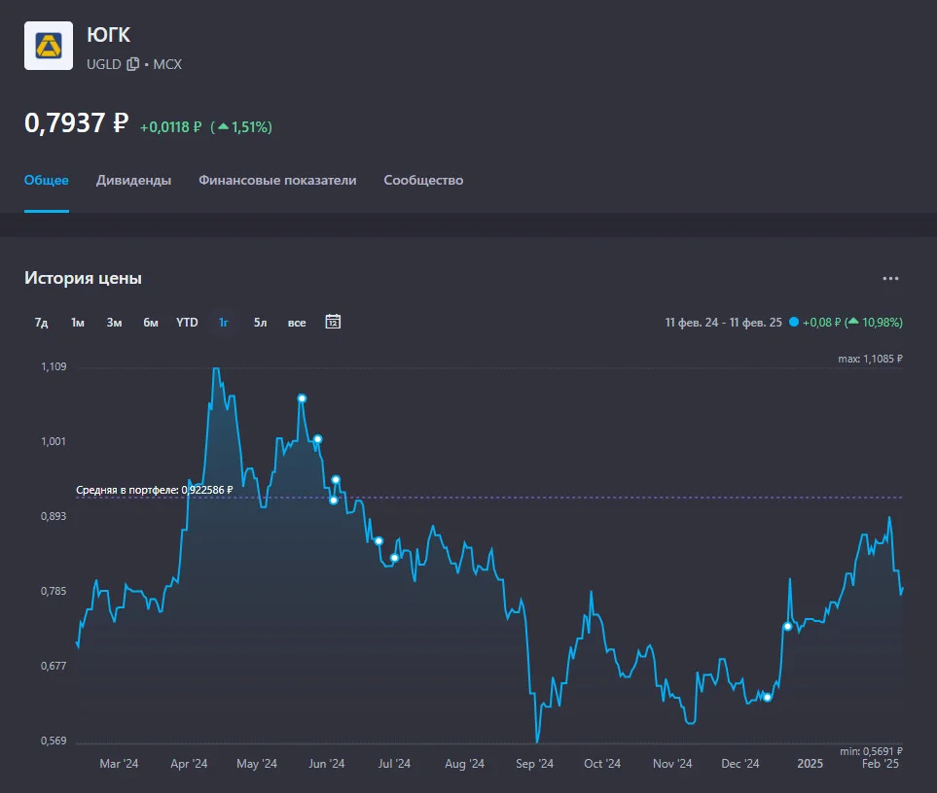Copy the UGLD ticker with copy icon

pyautogui.click(x=132, y=64)
